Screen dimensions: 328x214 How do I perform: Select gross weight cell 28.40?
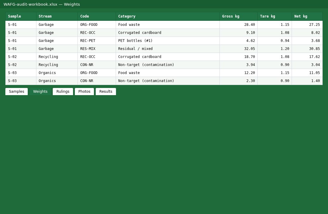pos(239,25)
